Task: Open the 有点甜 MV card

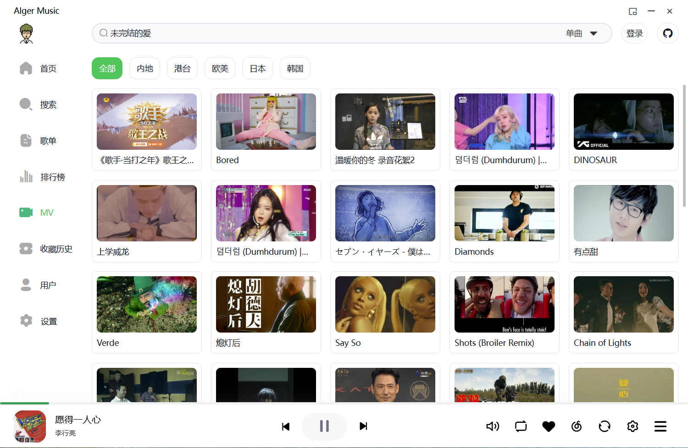Action: tap(624, 221)
